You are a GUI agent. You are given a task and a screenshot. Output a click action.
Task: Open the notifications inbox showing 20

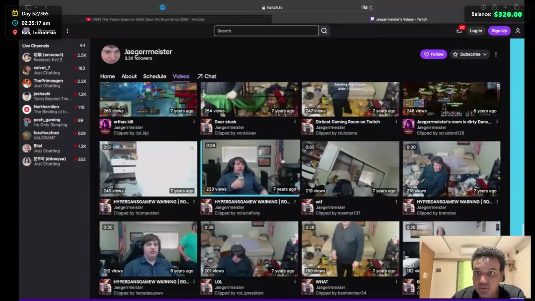[x=459, y=30]
